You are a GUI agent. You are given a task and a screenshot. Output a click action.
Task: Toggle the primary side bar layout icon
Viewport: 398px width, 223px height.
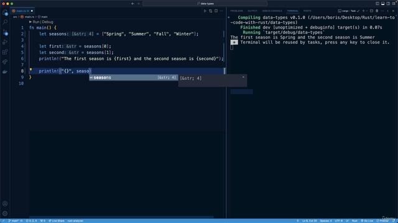(377, 4)
